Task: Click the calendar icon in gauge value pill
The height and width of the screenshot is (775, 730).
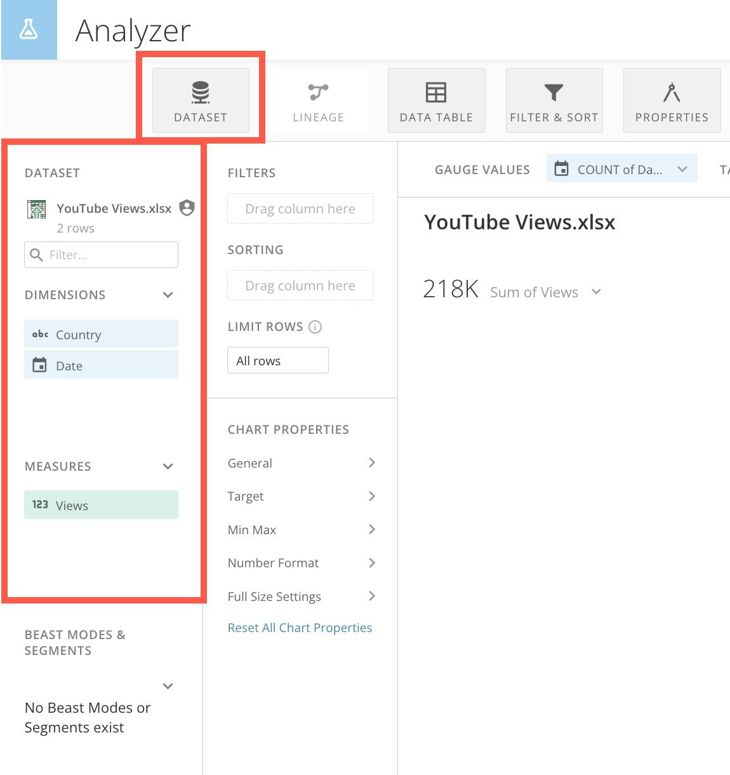Action: 561,168
